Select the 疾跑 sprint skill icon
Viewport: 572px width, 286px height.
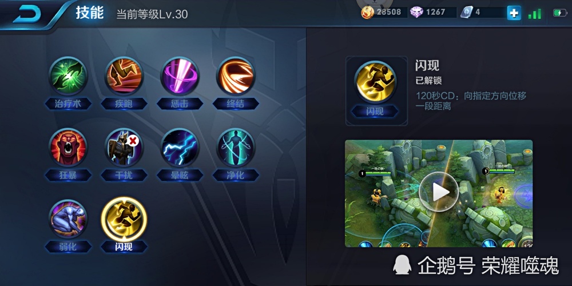tap(124, 76)
